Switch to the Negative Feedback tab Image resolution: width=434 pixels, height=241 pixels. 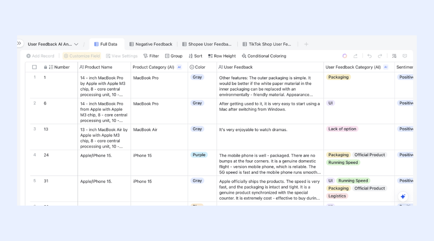coord(151,44)
